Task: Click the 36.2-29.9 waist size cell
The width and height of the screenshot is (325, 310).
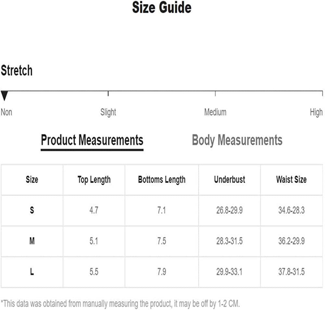Action: click(x=291, y=241)
